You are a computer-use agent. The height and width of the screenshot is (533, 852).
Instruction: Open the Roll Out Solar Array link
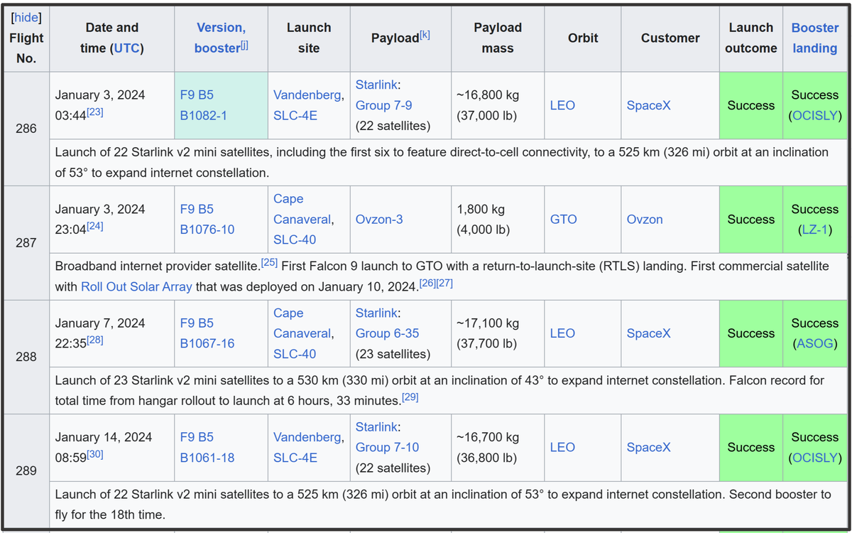click(x=136, y=286)
